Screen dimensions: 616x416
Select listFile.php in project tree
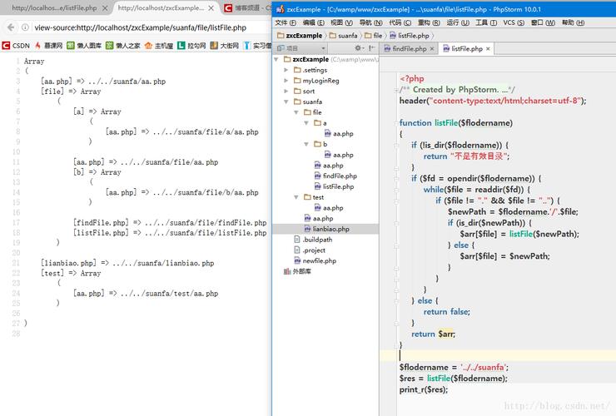(x=335, y=186)
